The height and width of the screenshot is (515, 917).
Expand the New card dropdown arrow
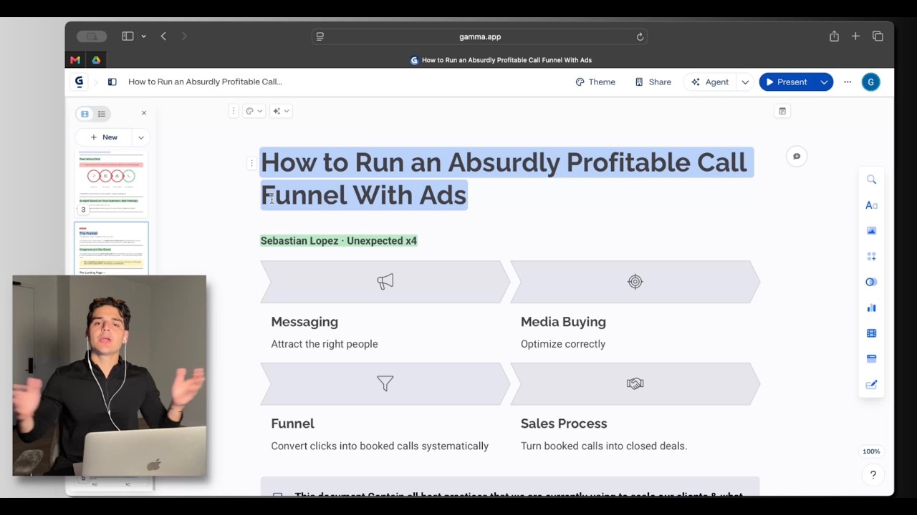point(140,137)
